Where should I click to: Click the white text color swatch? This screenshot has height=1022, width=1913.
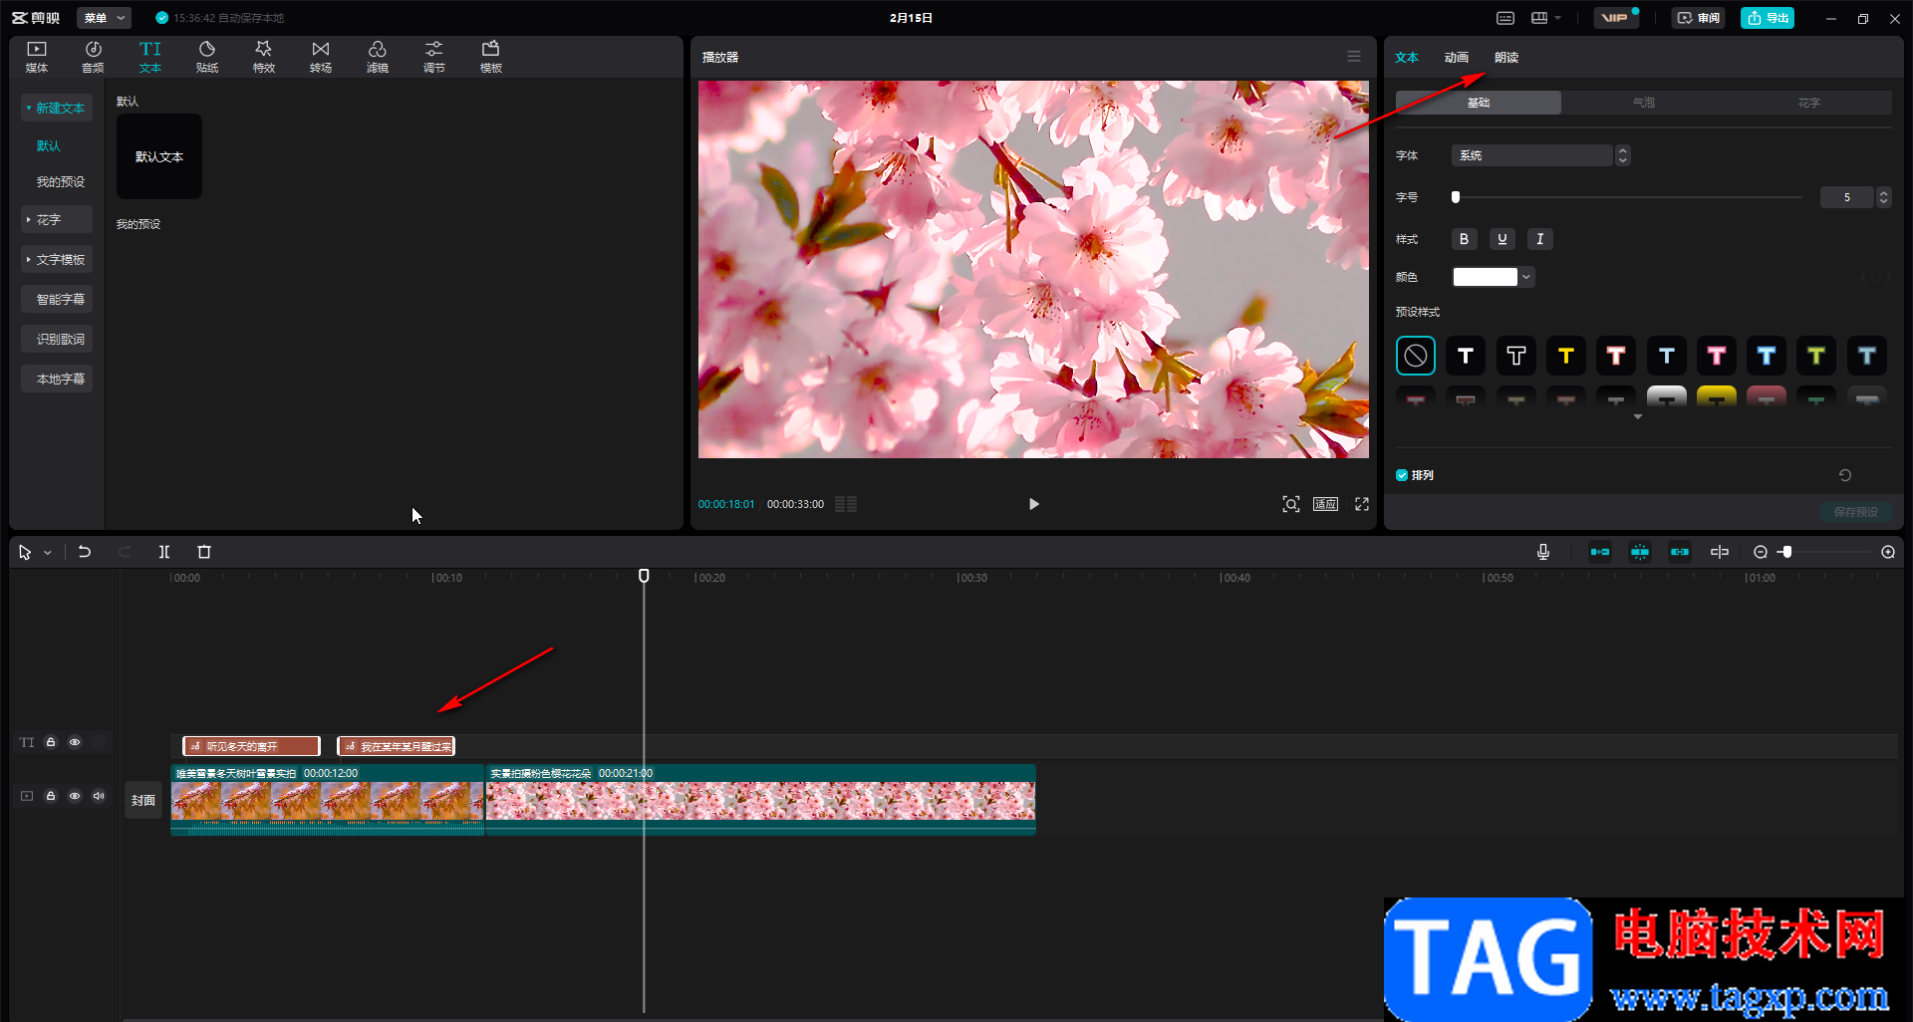point(1485,277)
